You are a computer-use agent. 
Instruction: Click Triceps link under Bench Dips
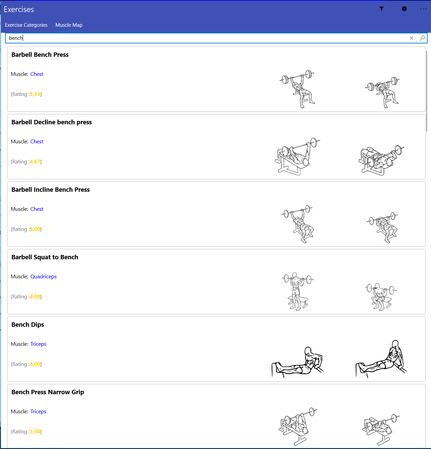38,344
